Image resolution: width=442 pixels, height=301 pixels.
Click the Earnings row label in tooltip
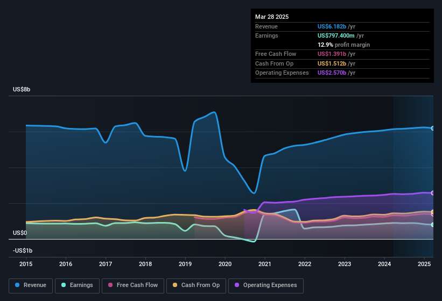[x=266, y=35]
